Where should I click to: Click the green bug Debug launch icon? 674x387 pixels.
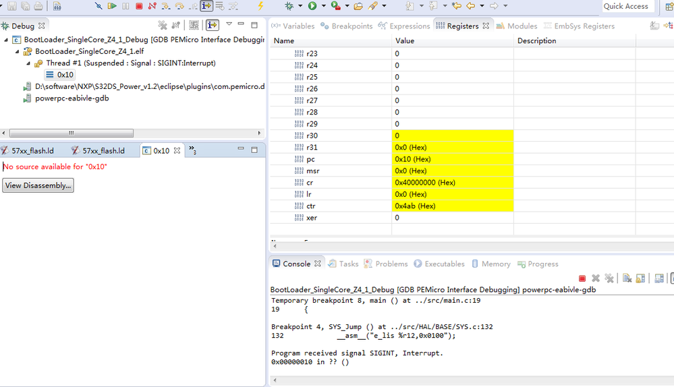(289, 6)
